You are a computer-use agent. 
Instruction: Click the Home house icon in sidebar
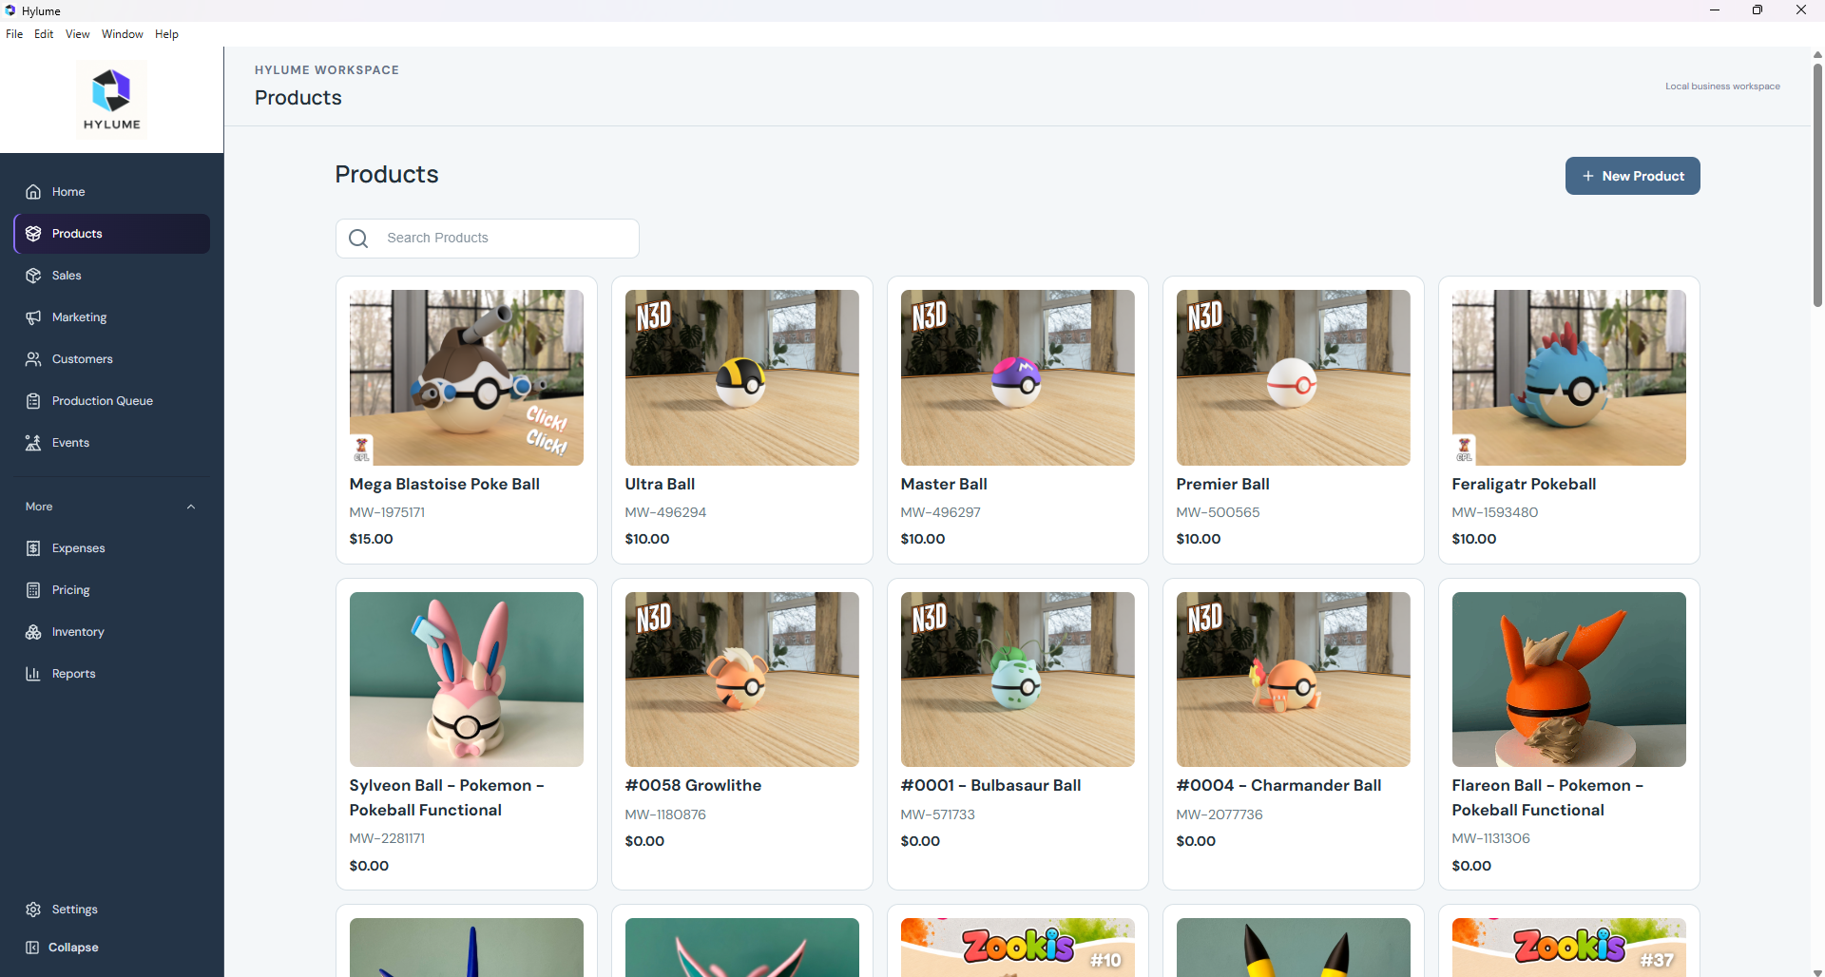coord(33,192)
